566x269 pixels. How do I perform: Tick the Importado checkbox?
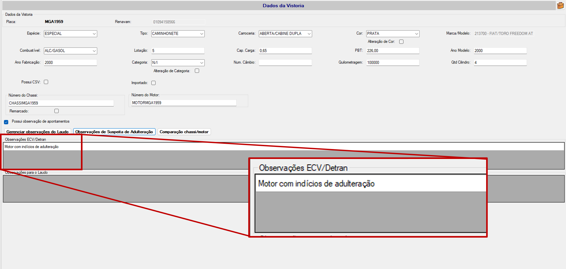[x=153, y=83]
